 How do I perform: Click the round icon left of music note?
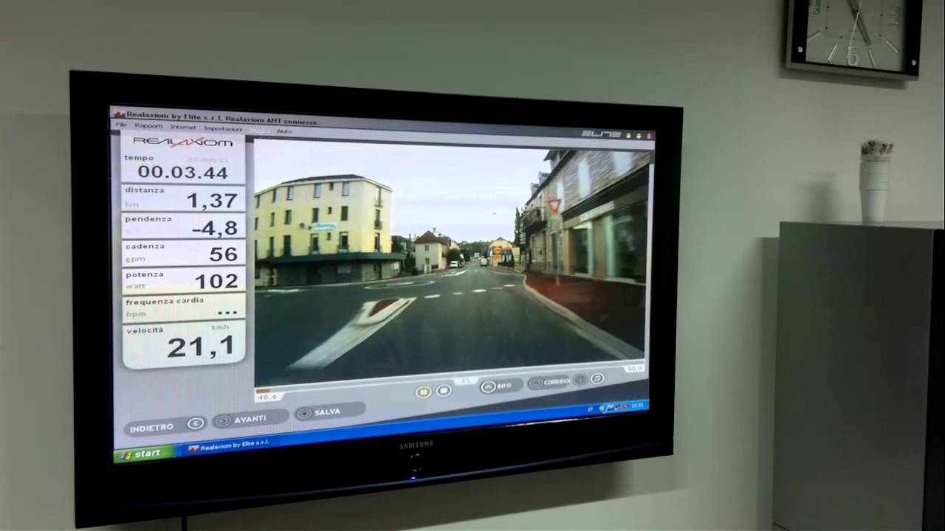[580, 380]
